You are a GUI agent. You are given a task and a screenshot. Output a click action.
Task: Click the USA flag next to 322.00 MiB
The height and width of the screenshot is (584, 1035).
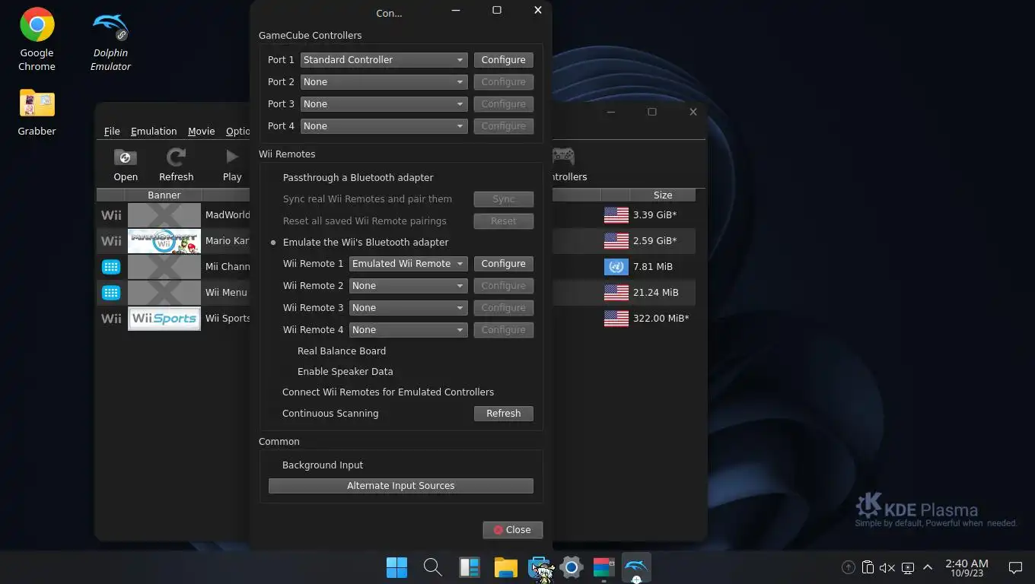[x=616, y=319]
